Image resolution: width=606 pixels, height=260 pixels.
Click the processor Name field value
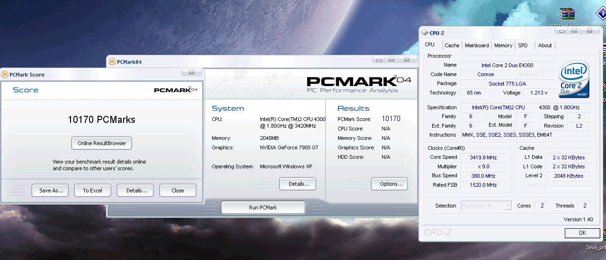pos(508,65)
